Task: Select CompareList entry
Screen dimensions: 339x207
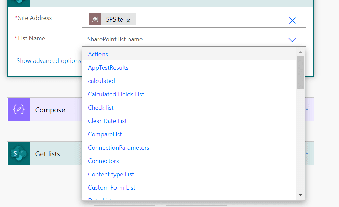Action: pos(189,134)
